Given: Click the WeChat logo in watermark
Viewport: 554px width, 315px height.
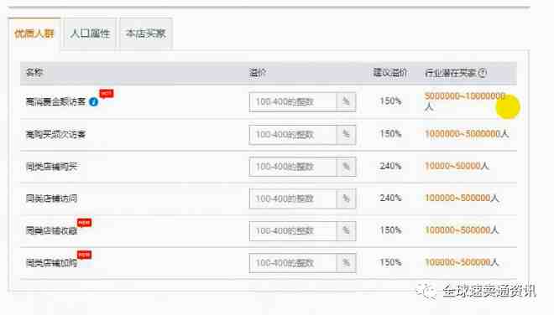Looking at the screenshot, I should pyautogui.click(x=426, y=291).
